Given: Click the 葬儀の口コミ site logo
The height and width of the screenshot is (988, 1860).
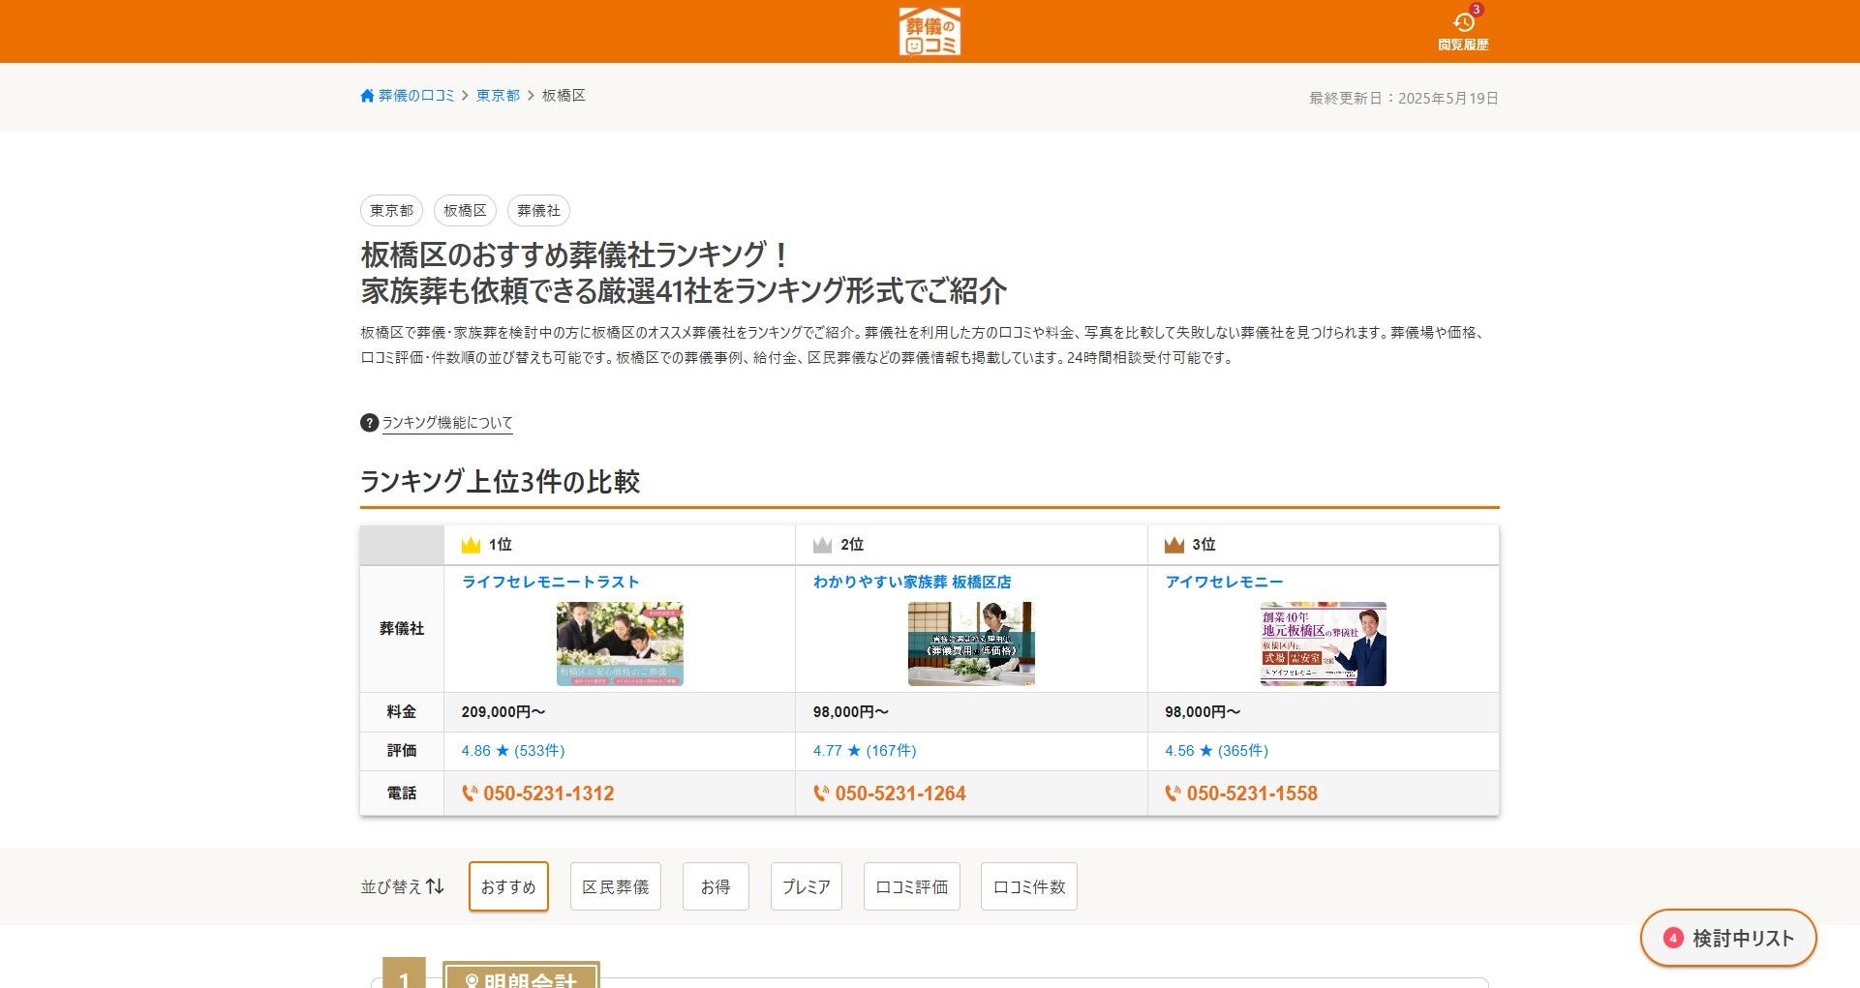Looking at the screenshot, I should 930,31.
